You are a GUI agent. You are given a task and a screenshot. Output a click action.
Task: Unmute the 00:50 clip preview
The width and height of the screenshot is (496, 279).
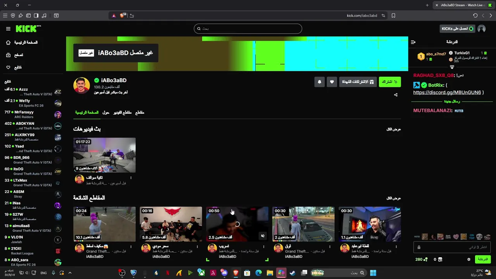click(263, 236)
